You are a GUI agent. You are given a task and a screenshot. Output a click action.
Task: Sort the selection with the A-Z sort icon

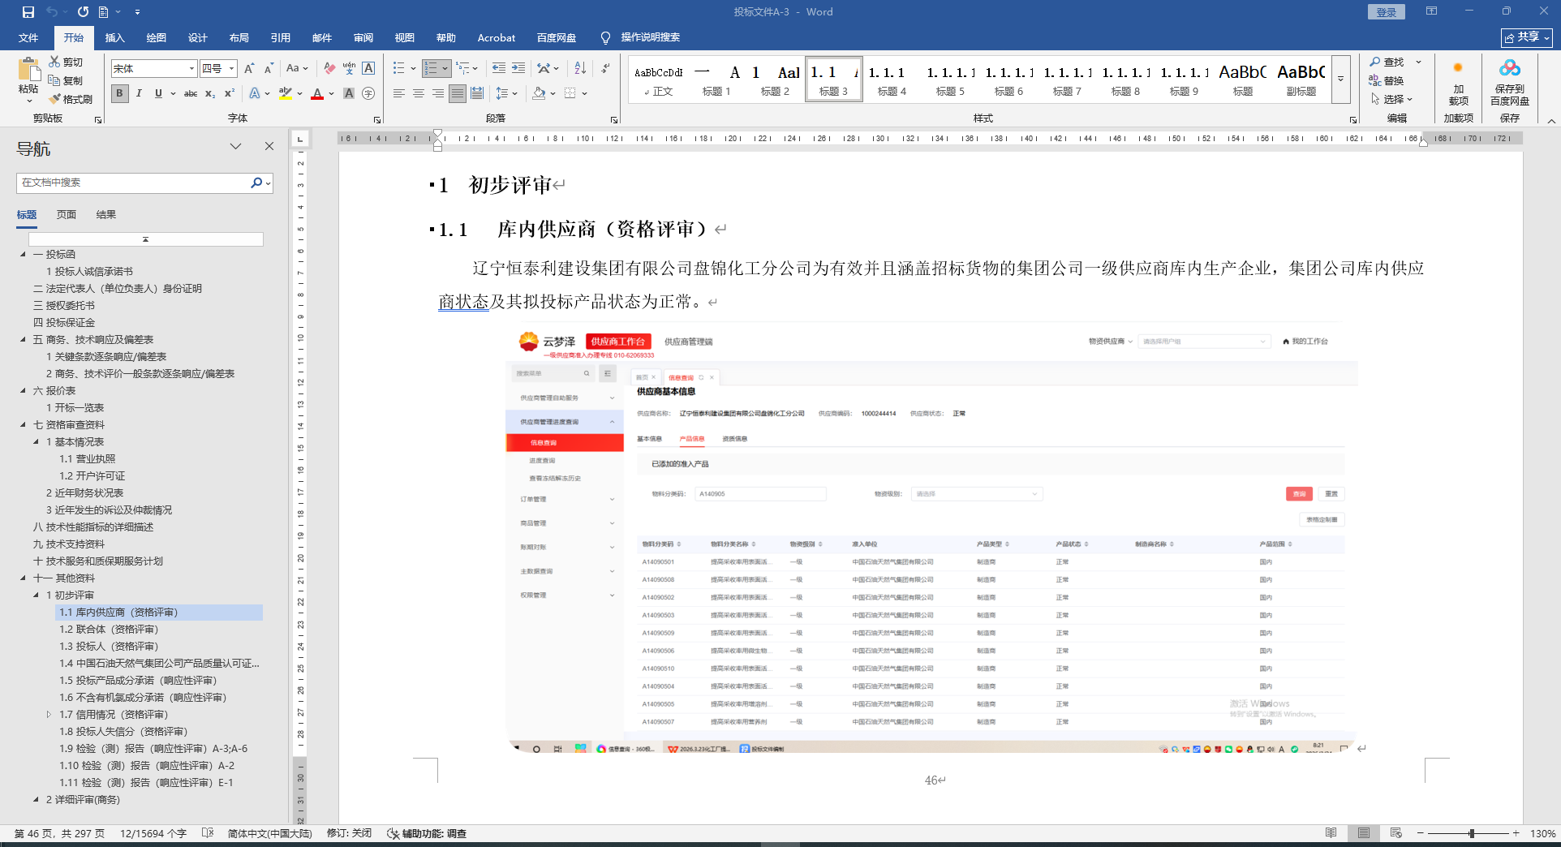(x=580, y=68)
